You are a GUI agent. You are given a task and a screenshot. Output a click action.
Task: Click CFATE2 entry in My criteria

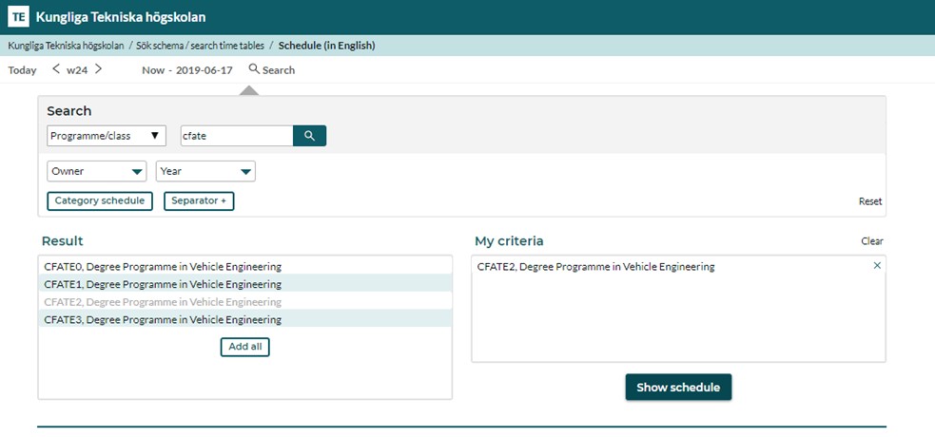tap(595, 267)
